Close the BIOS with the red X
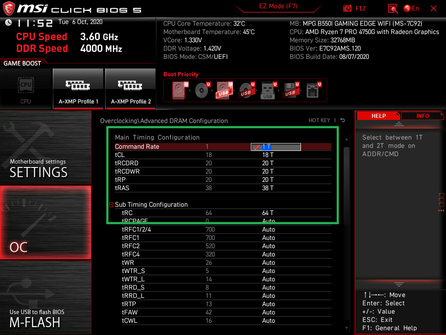The width and height of the screenshot is (446, 335). [433, 9]
